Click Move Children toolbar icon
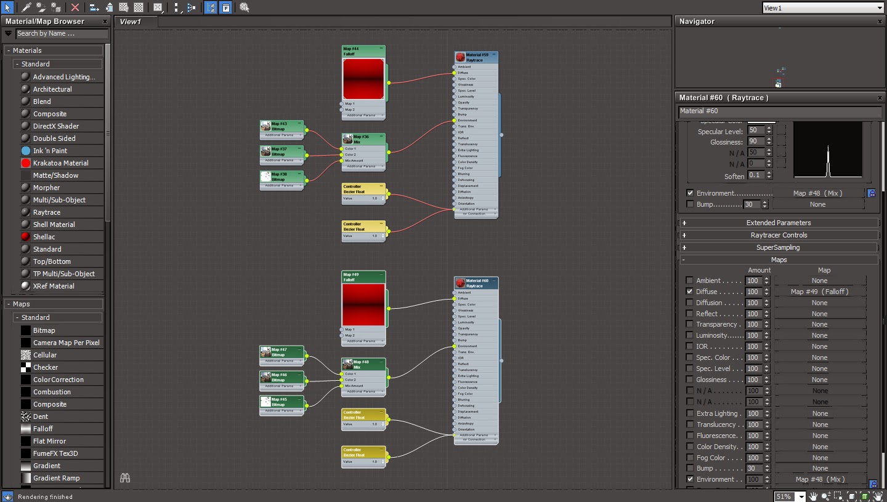Screen dimensions: 887x502 click(94, 7)
